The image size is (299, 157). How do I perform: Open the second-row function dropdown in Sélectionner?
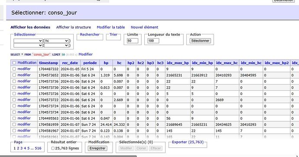pos(56,45)
